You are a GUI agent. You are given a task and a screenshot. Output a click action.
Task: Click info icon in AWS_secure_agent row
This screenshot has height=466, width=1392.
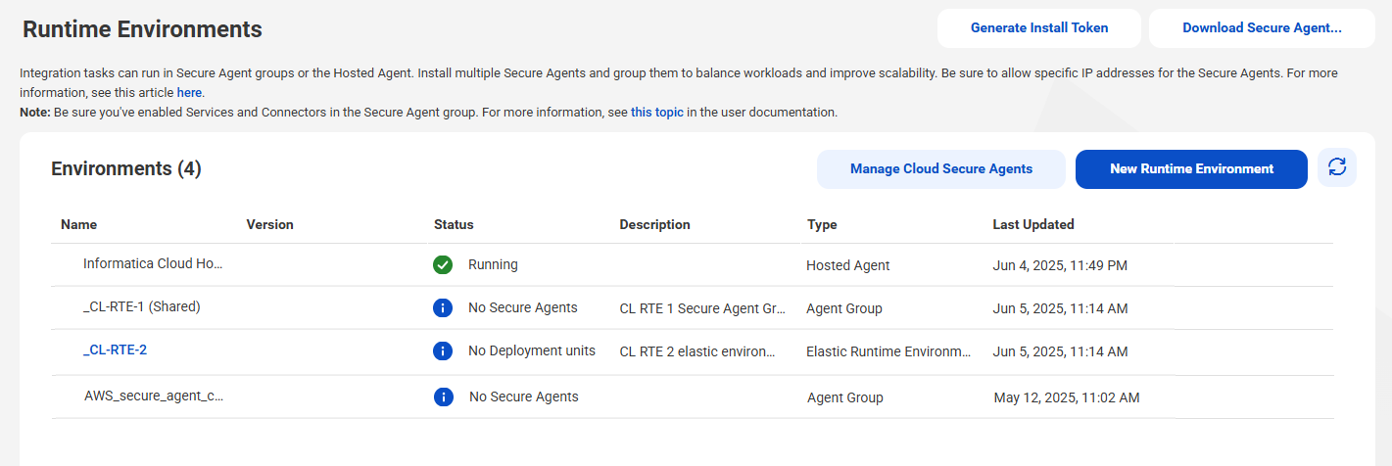[x=444, y=397]
